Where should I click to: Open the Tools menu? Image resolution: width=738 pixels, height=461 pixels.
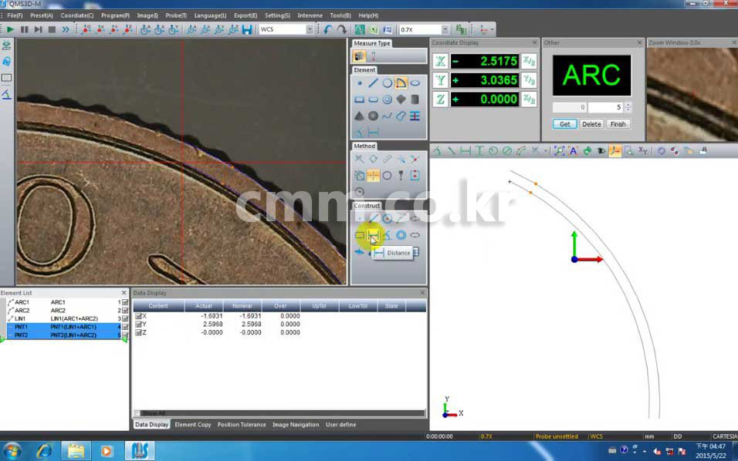[340, 15]
